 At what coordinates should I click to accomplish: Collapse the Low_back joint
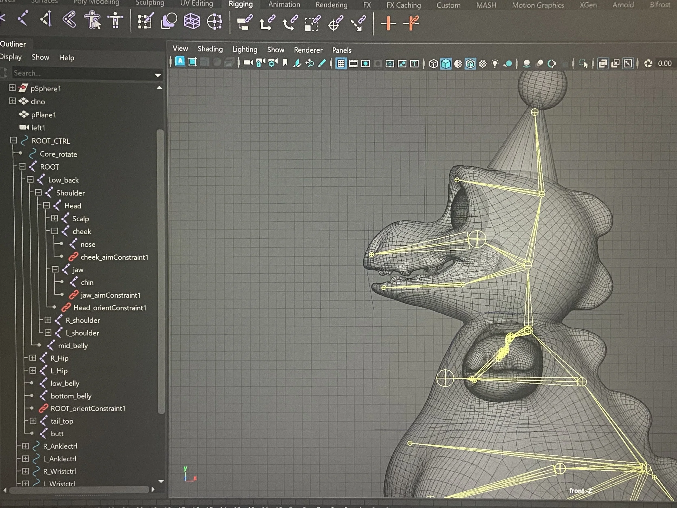tap(30, 179)
